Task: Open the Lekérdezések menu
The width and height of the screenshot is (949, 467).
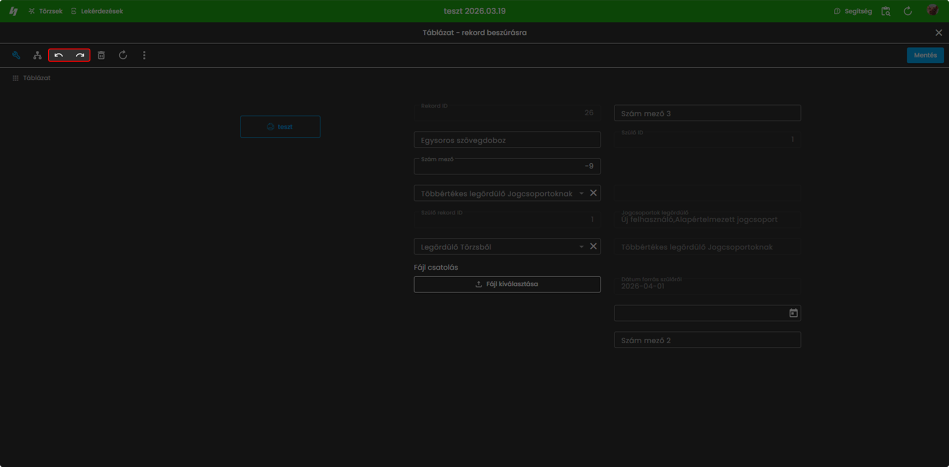Action: tap(97, 11)
